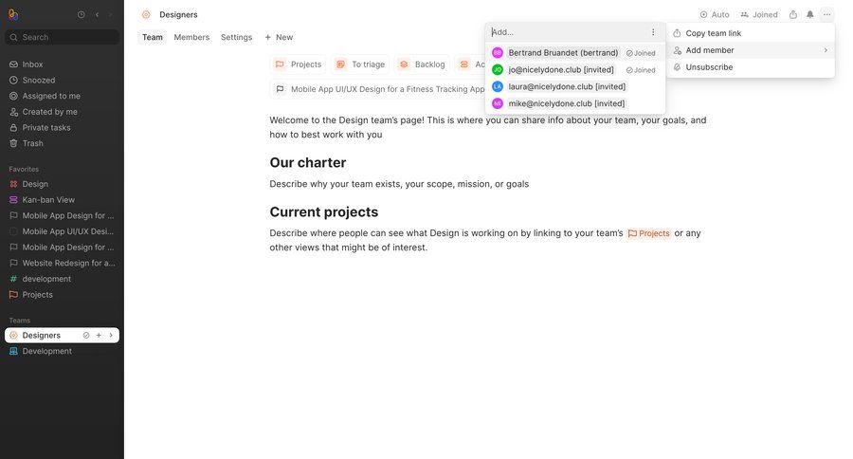
Task: Open the Design favorite
Action: pyautogui.click(x=62, y=184)
